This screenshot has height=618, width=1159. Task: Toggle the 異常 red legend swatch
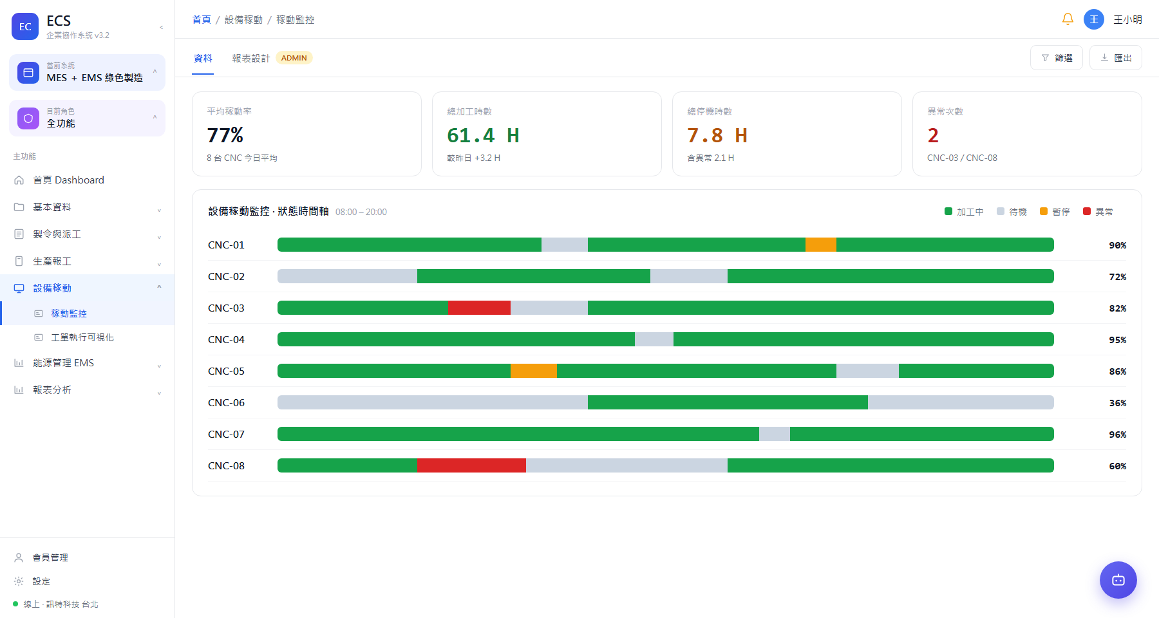[1087, 211]
